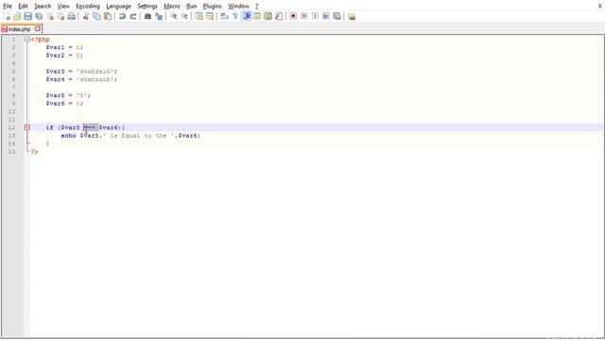The height and width of the screenshot is (340, 605).
Task: Toggle the highlighted indent guide icon
Action: point(246,16)
